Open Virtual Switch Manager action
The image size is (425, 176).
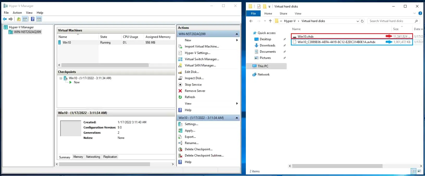point(202,59)
